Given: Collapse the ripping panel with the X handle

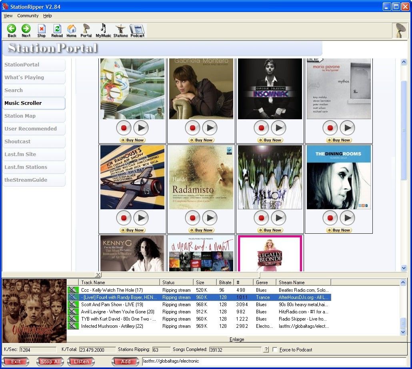Looking at the screenshot, I should coord(98,275).
